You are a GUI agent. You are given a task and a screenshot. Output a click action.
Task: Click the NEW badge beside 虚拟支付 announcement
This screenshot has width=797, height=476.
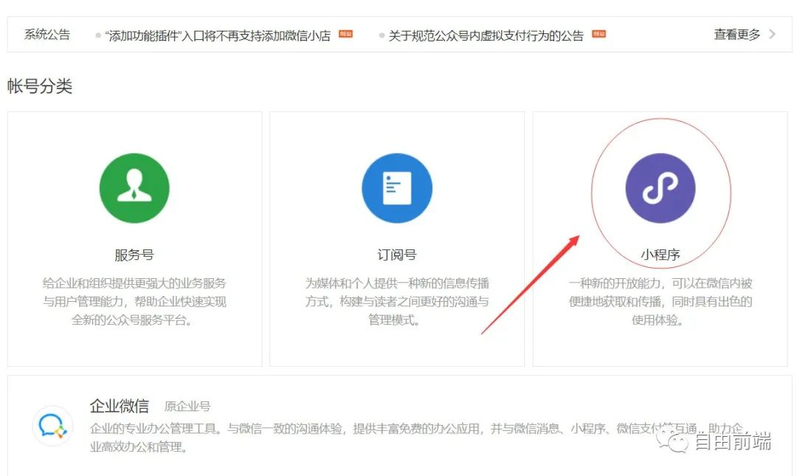598,34
